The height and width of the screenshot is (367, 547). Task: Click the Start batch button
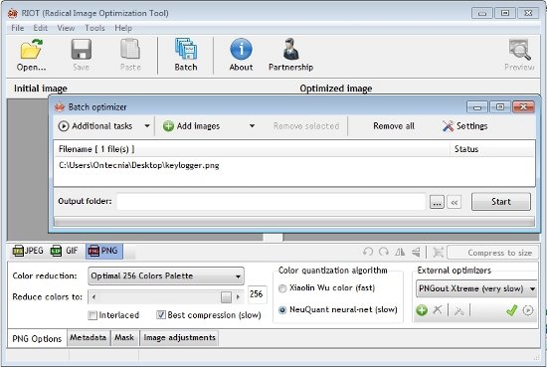tap(501, 202)
